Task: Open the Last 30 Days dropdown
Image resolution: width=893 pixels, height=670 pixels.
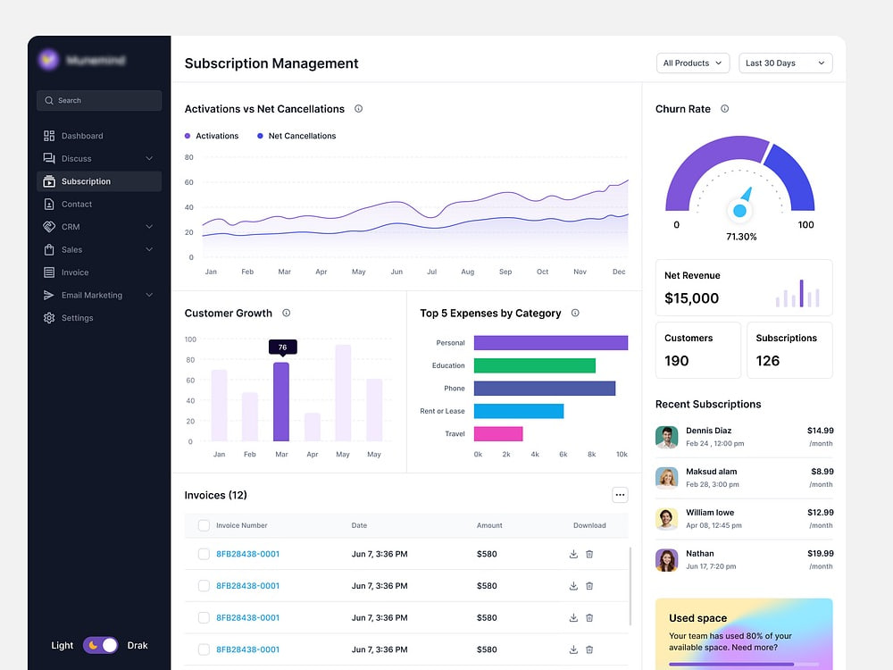Action: (785, 63)
